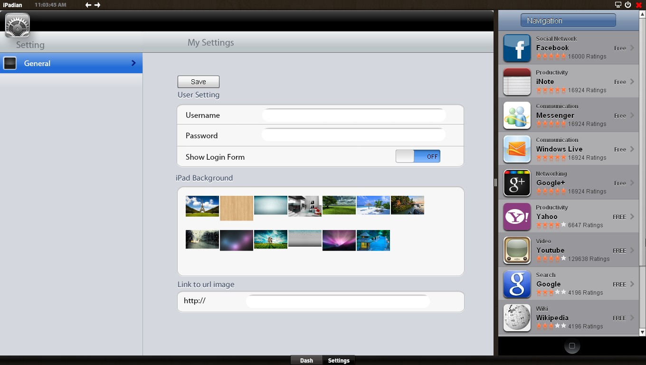Choose the Eiffel Tower background
The width and height of the screenshot is (646, 365).
click(202, 206)
